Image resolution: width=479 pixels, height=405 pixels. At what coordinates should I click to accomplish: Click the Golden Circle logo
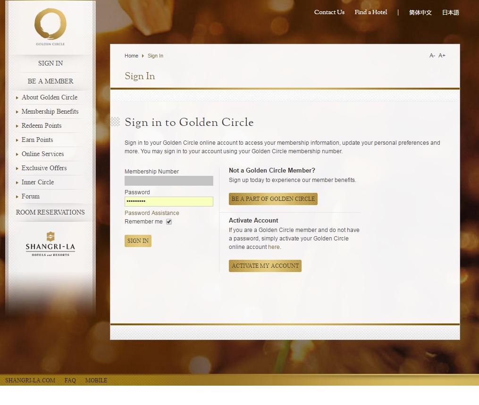click(50, 27)
